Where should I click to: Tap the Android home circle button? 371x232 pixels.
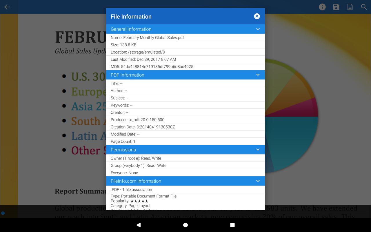[185, 225]
